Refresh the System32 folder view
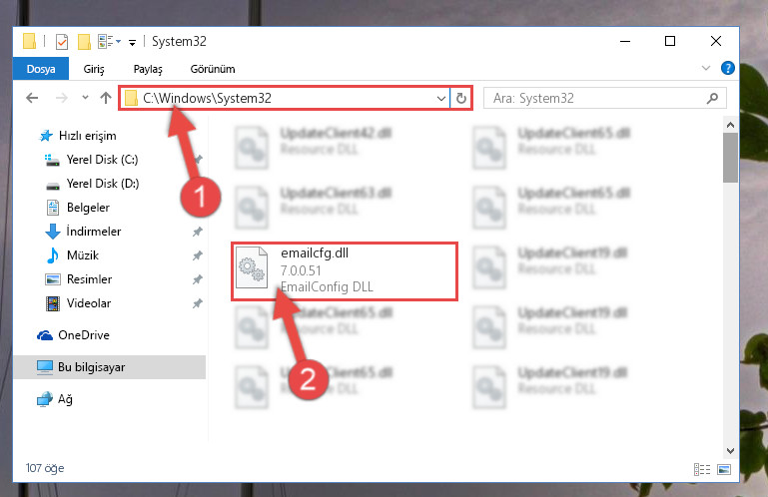The height and width of the screenshot is (497, 768). (x=460, y=99)
